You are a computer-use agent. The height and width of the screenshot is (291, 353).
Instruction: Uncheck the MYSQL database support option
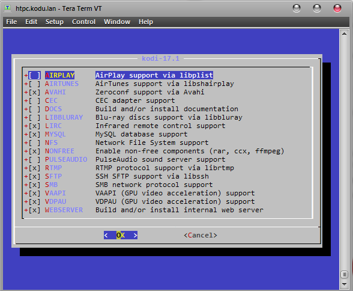[34, 134]
